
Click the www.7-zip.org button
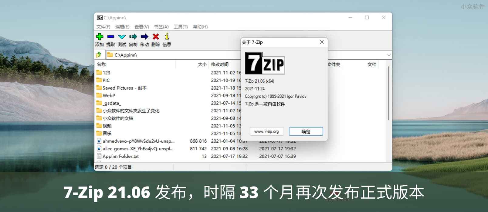pos(266,131)
